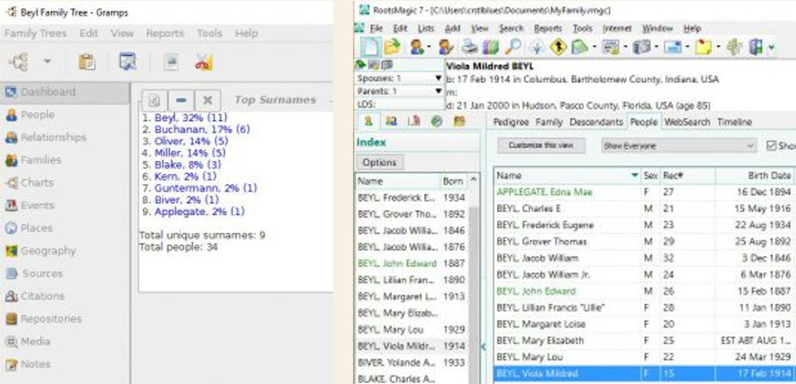Click RootsMagic printer icon

469,47
